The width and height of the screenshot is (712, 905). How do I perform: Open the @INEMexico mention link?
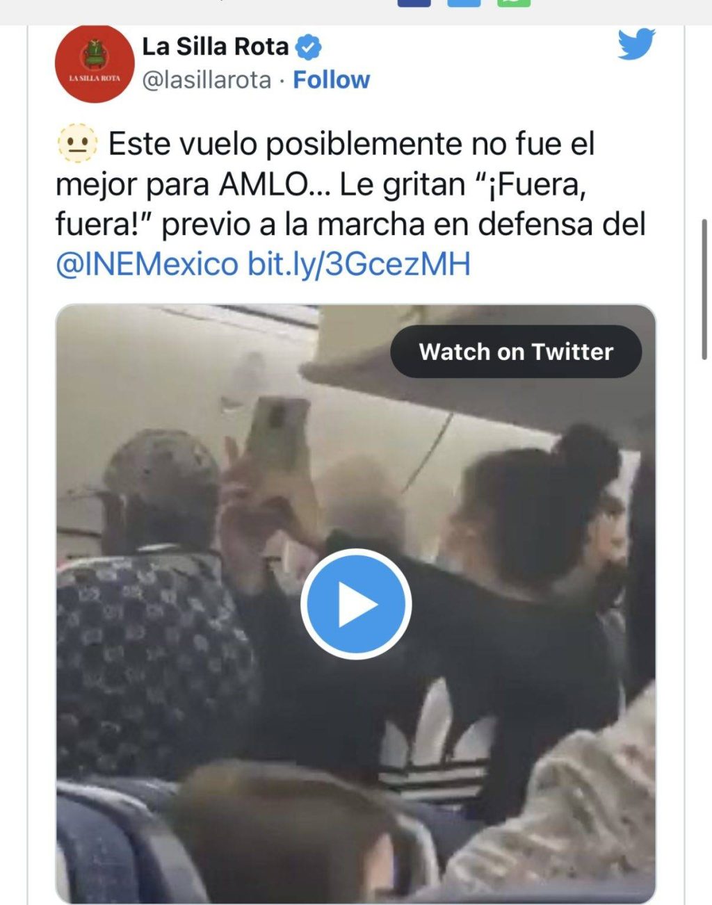pos(147,264)
